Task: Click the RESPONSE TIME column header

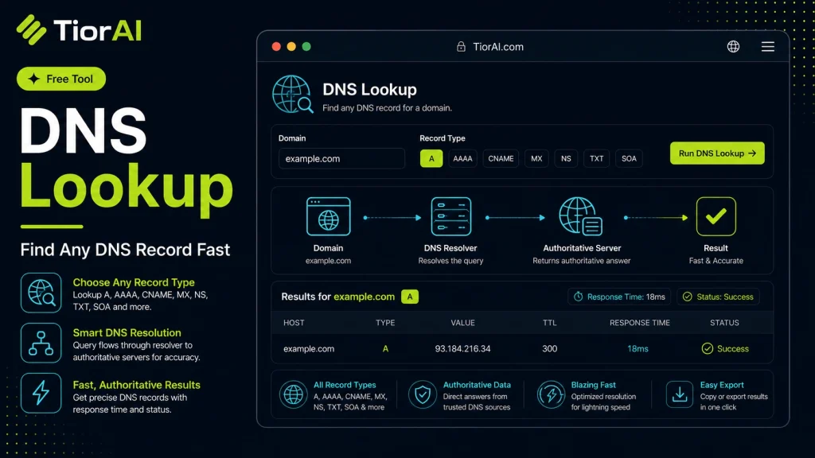Action: 639,323
